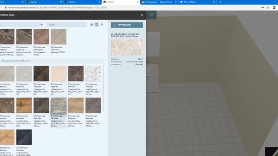Open the category filter dropdown
The image size is (278, 156).
21,25
